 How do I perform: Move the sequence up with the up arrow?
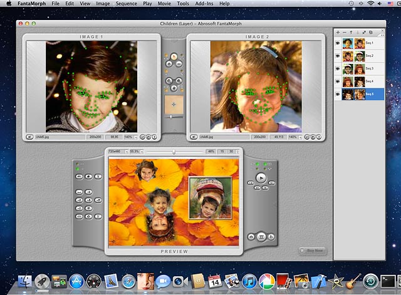tap(351, 33)
